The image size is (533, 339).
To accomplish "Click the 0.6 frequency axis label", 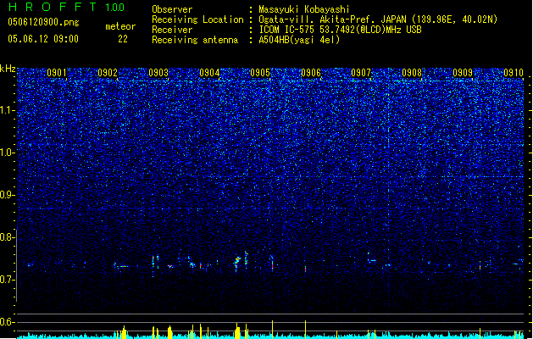I will (7, 322).
